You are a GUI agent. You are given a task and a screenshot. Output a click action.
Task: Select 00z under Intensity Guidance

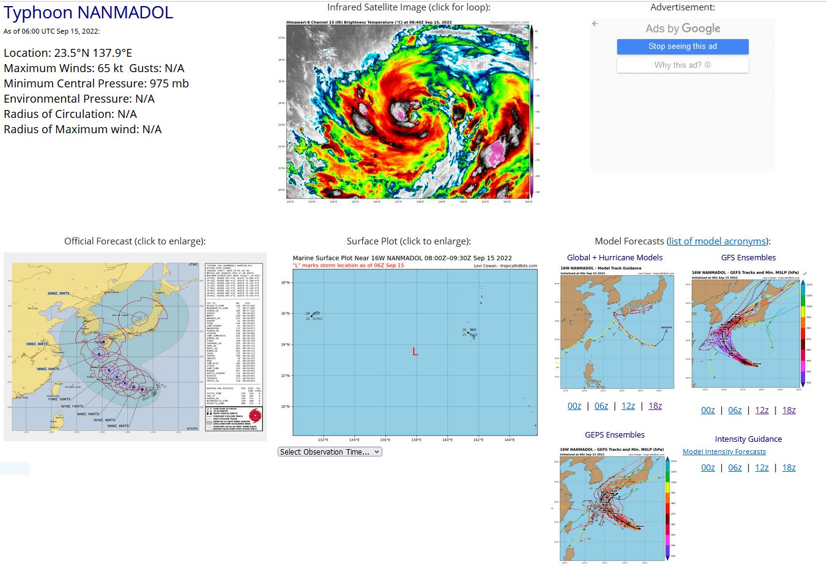pyautogui.click(x=708, y=468)
